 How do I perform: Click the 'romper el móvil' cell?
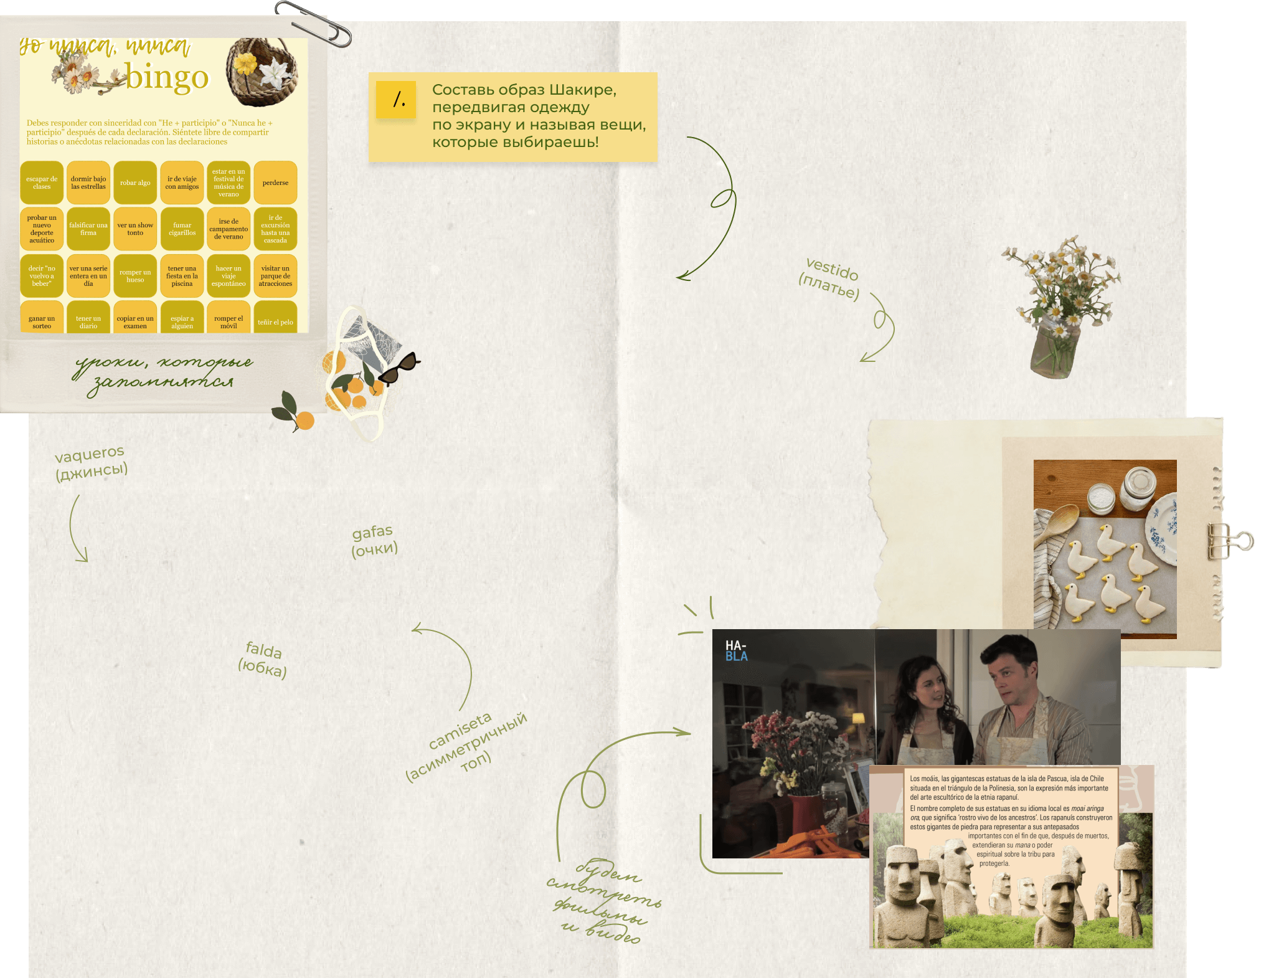tap(229, 317)
